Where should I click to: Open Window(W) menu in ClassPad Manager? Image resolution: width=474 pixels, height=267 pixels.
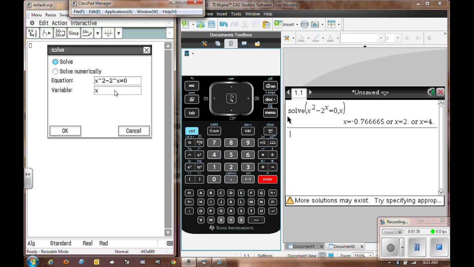[147, 11]
